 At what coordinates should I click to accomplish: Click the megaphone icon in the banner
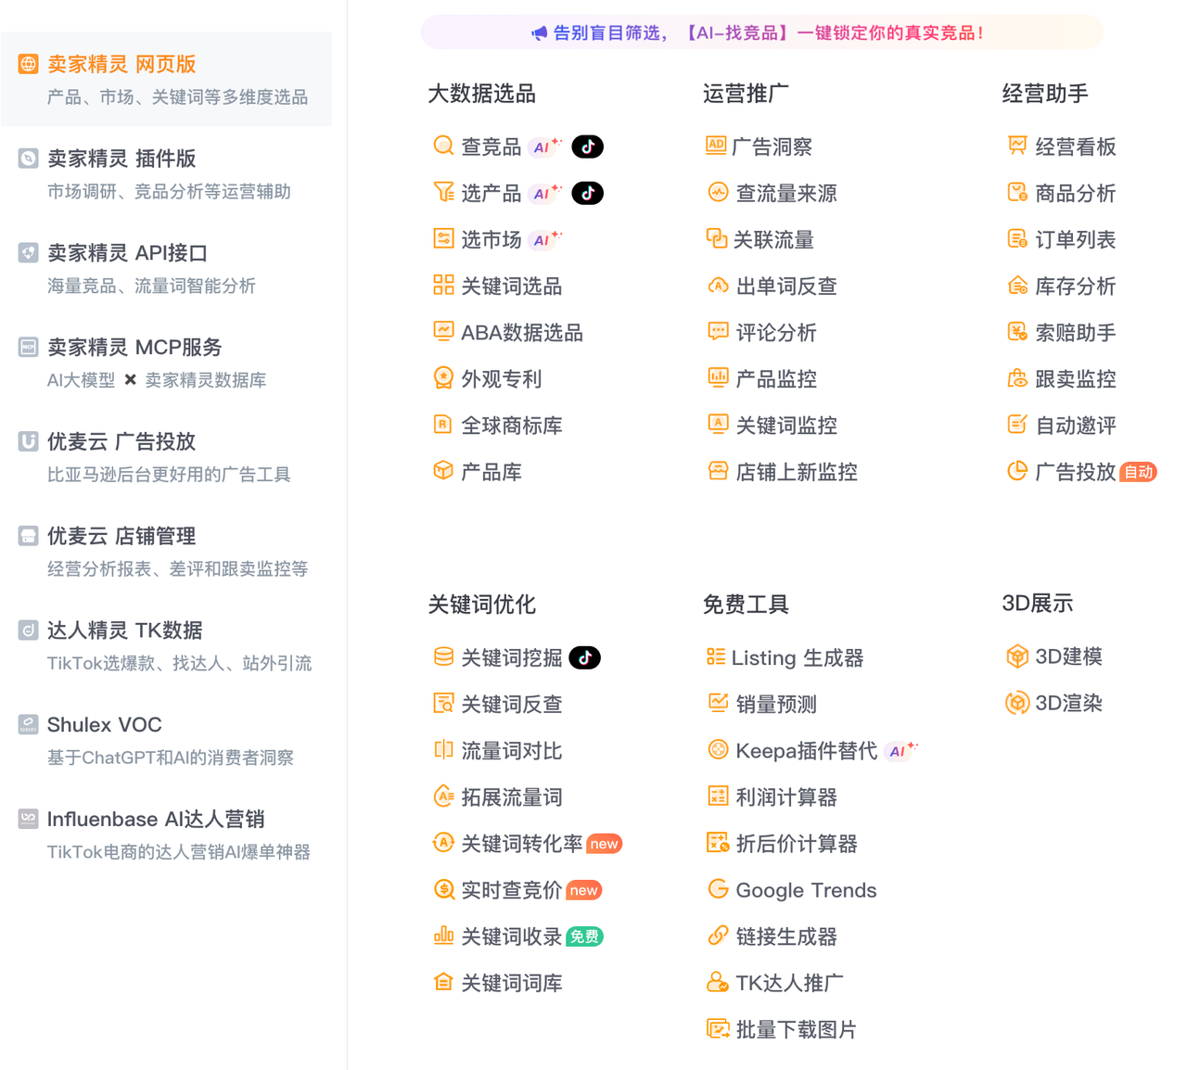click(539, 33)
